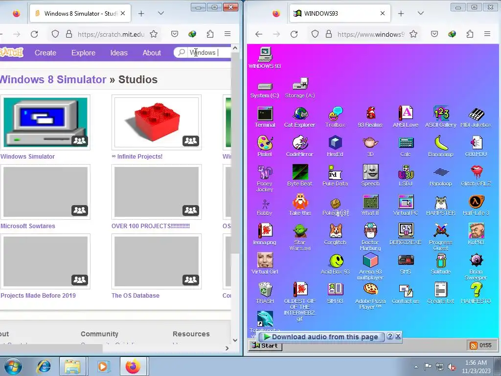Open the 3D teapot icon
Screen dimensions: 501x376
click(x=370, y=146)
